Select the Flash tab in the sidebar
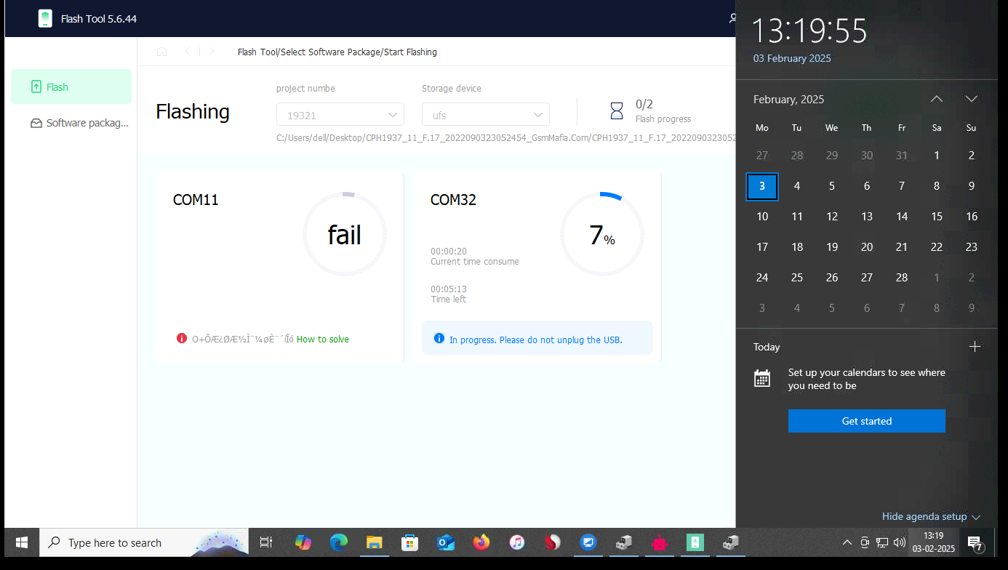 tap(71, 87)
